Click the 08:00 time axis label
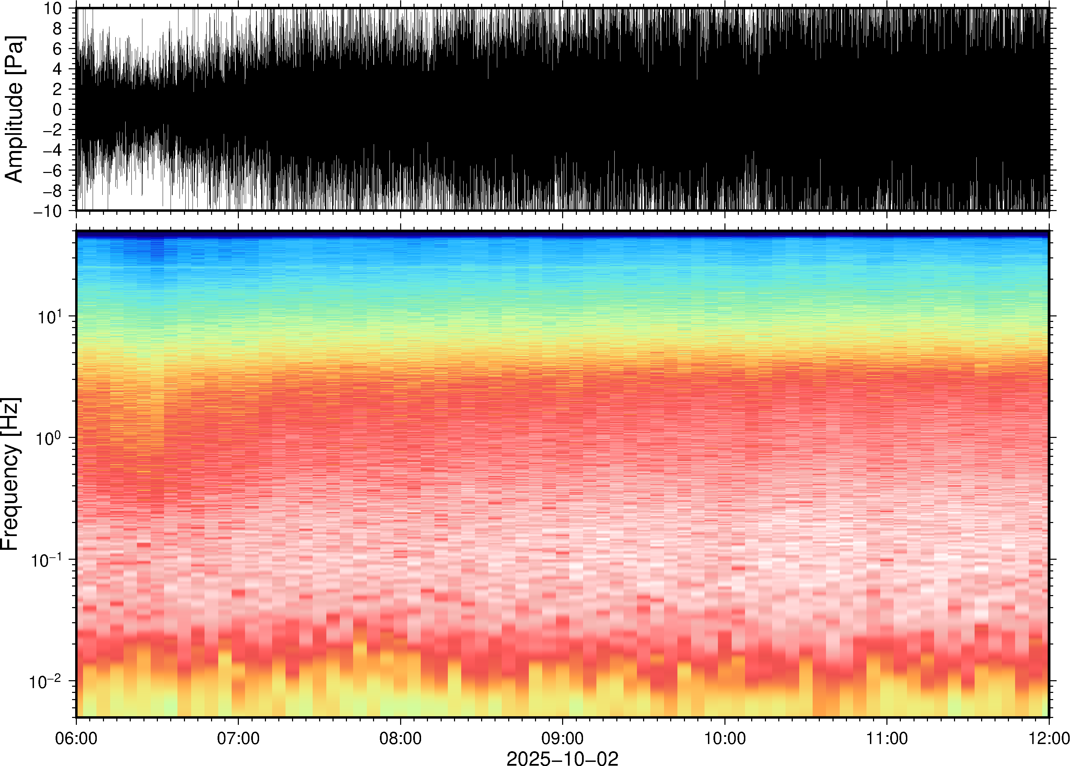 pyautogui.click(x=400, y=739)
